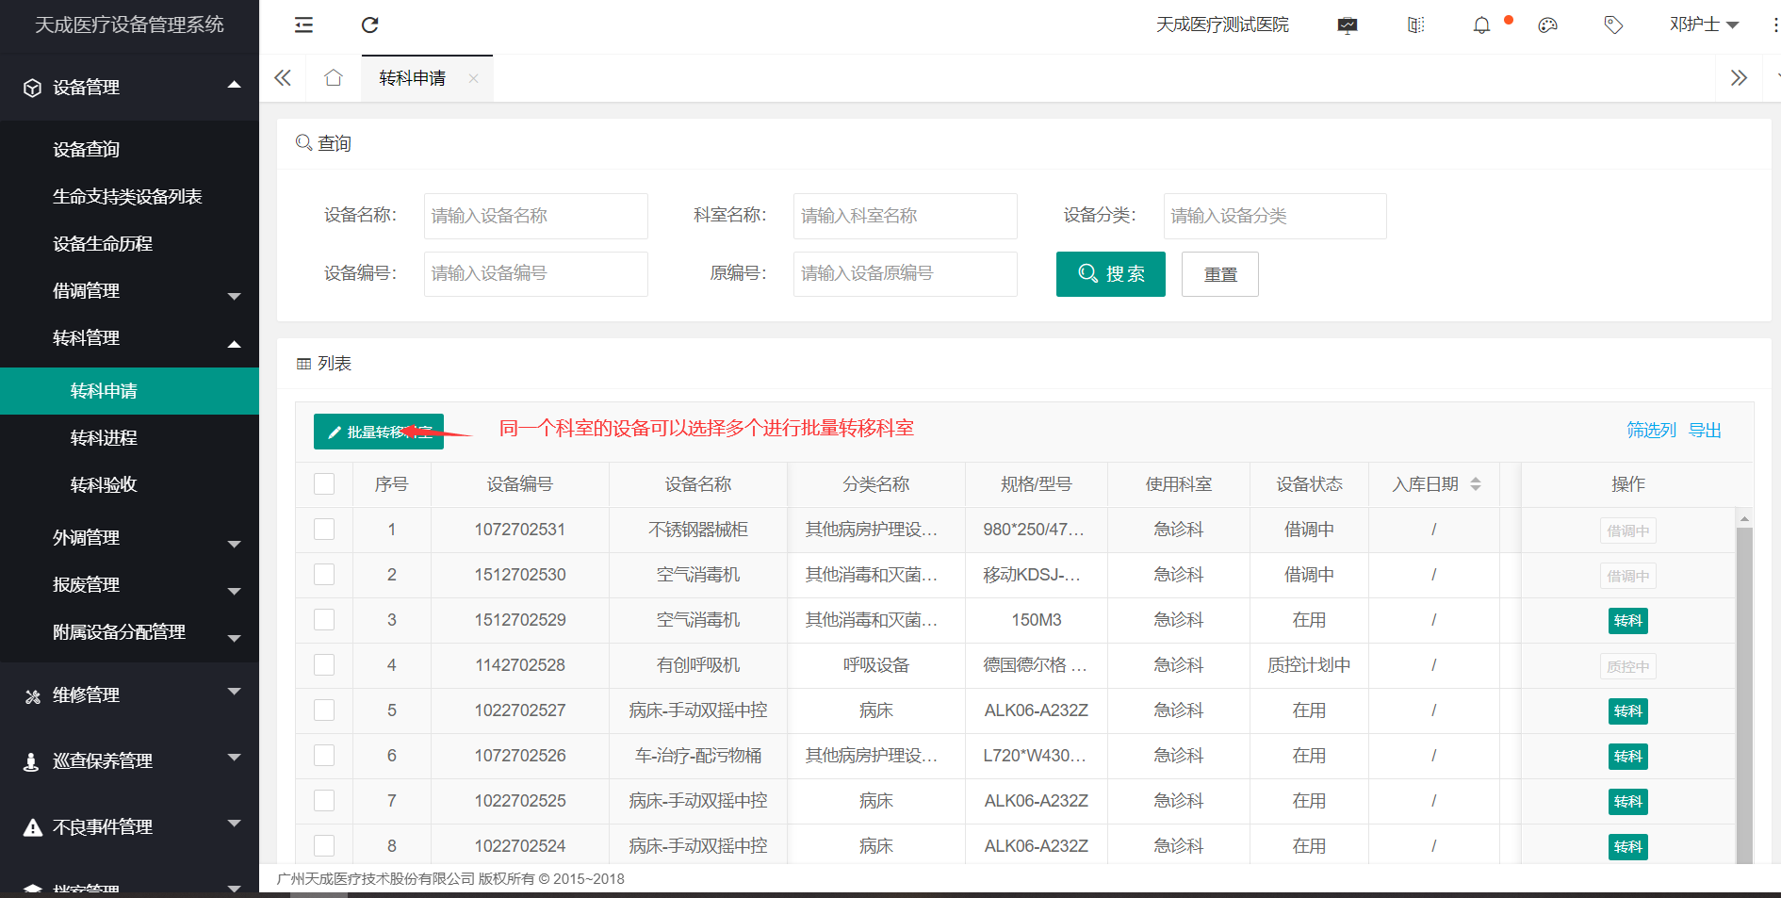Open the theme palette icon

click(1547, 25)
